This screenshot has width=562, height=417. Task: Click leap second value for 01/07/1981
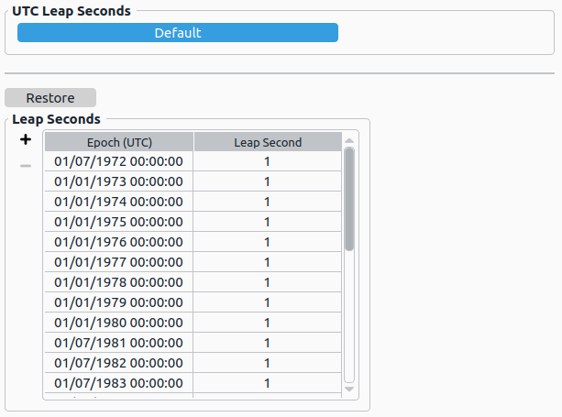(268, 343)
